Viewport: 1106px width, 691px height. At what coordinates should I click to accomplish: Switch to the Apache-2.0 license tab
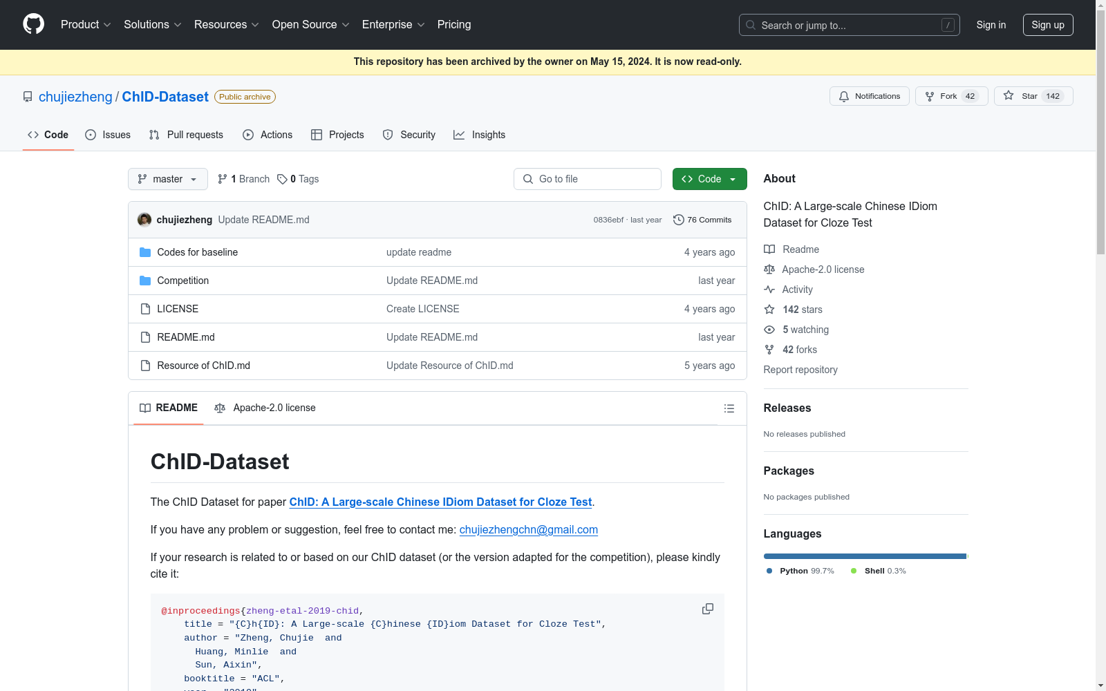coord(265,408)
